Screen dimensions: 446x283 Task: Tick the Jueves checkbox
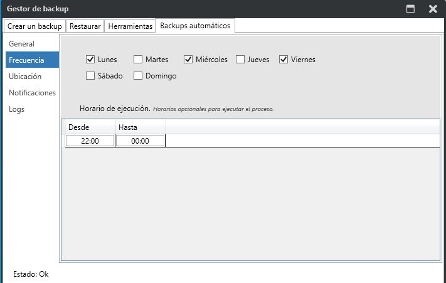(240, 60)
